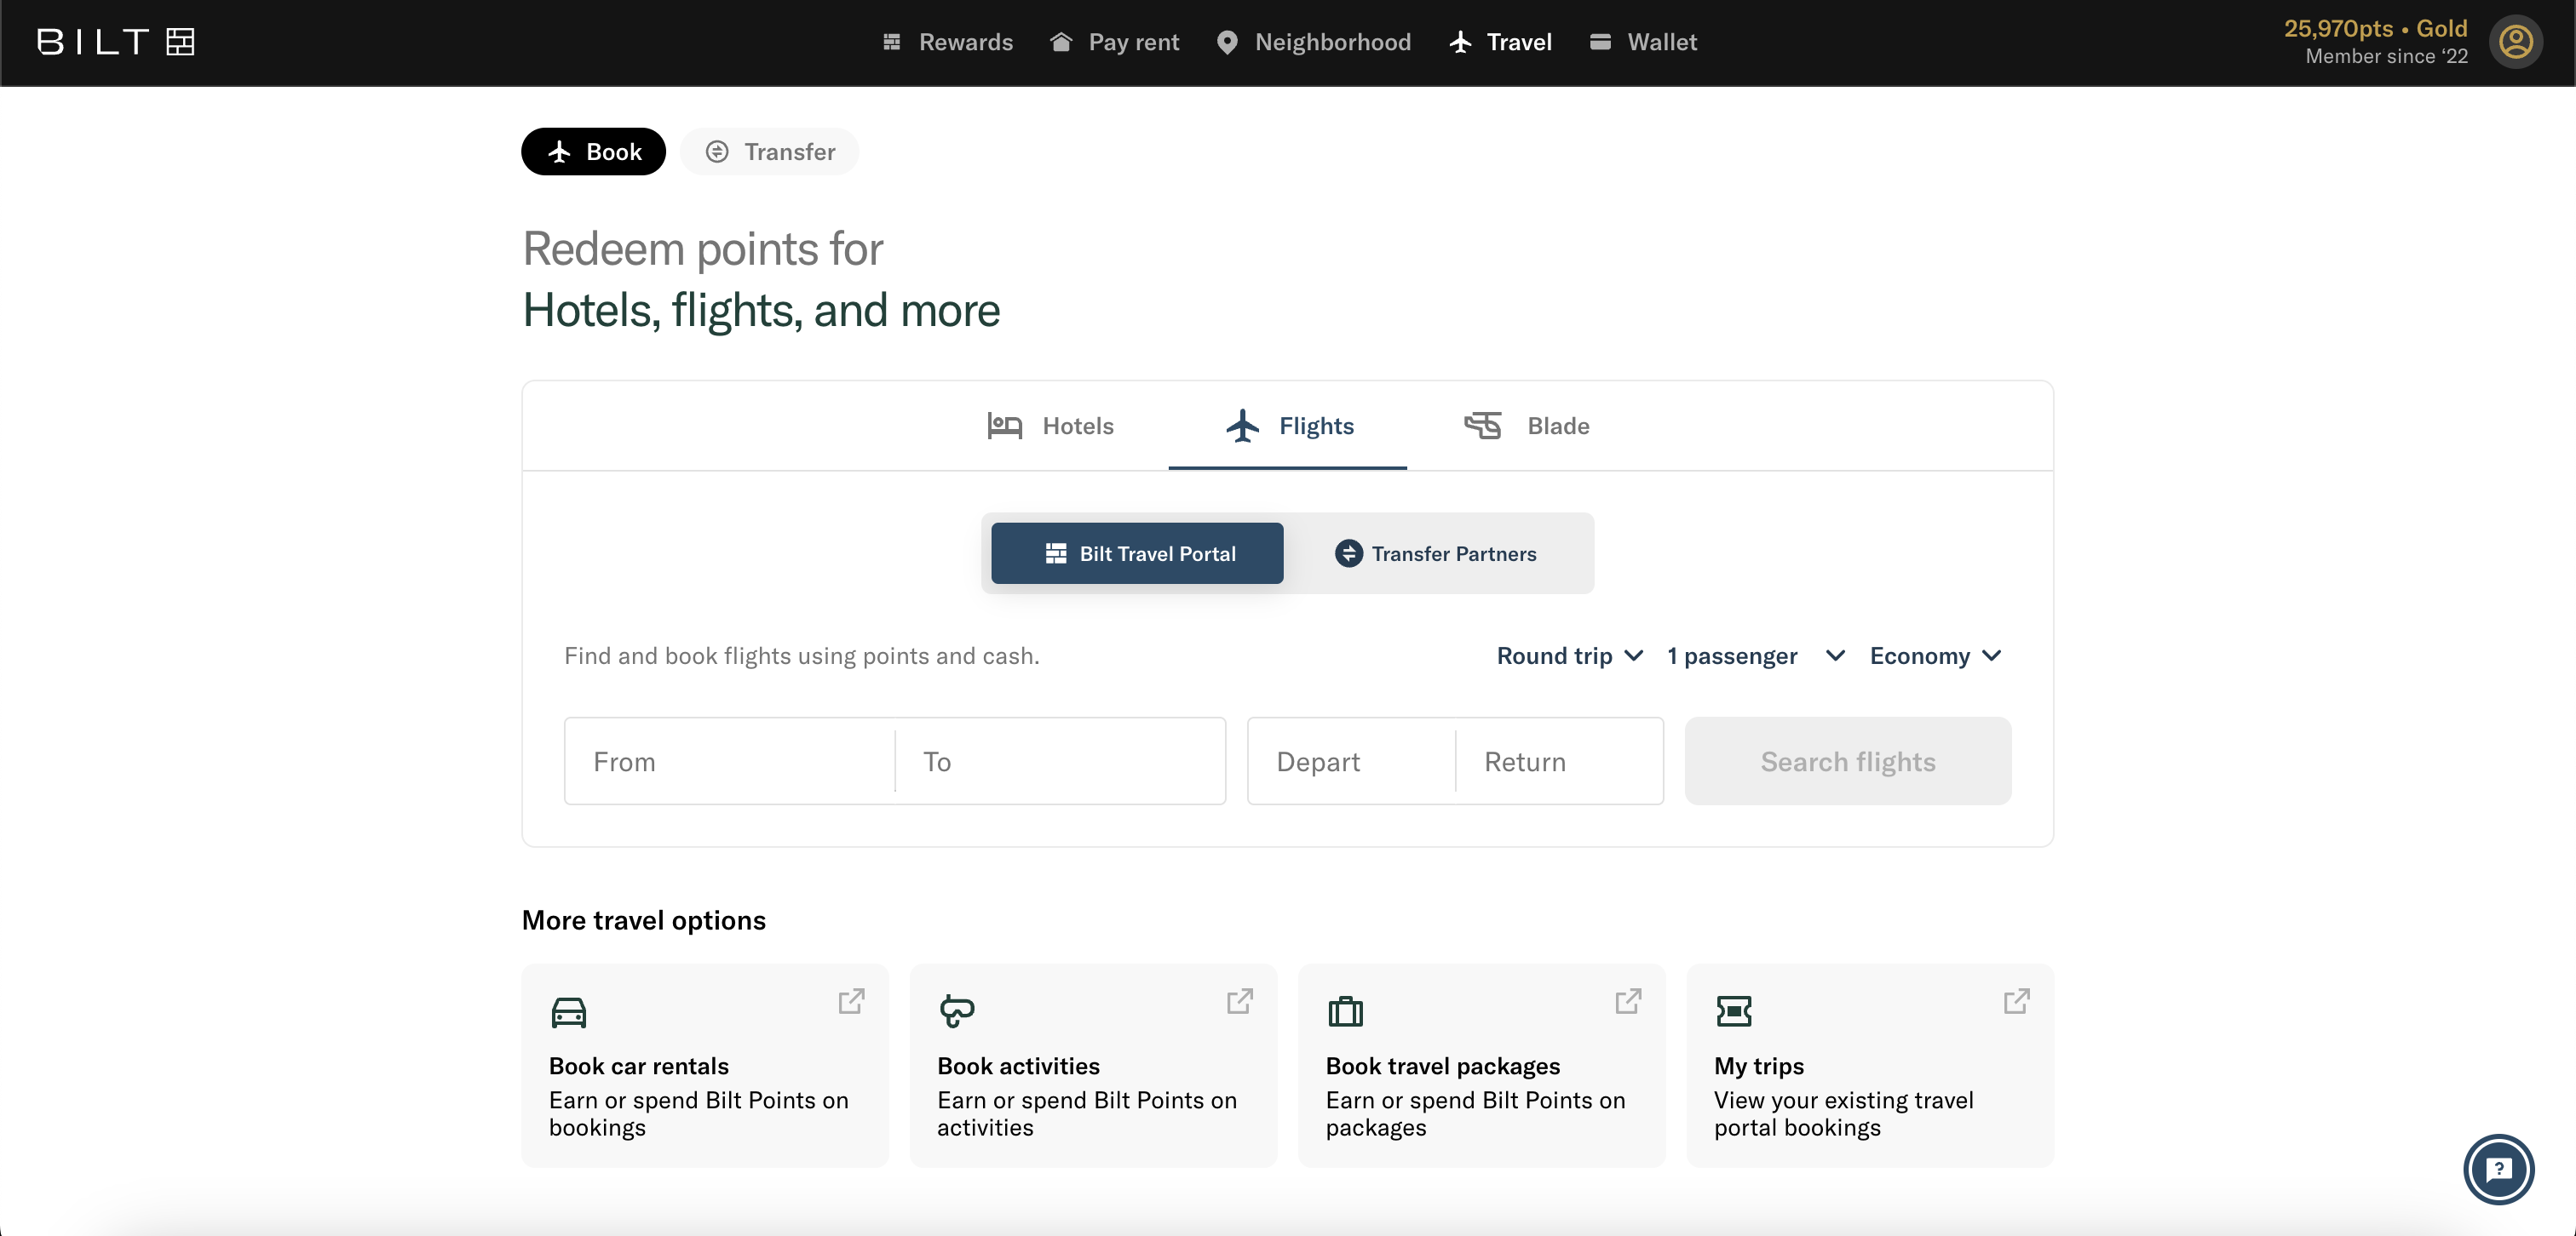The height and width of the screenshot is (1236, 2576).
Task: Click the house icon beside Pay rent
Action: point(1061,42)
